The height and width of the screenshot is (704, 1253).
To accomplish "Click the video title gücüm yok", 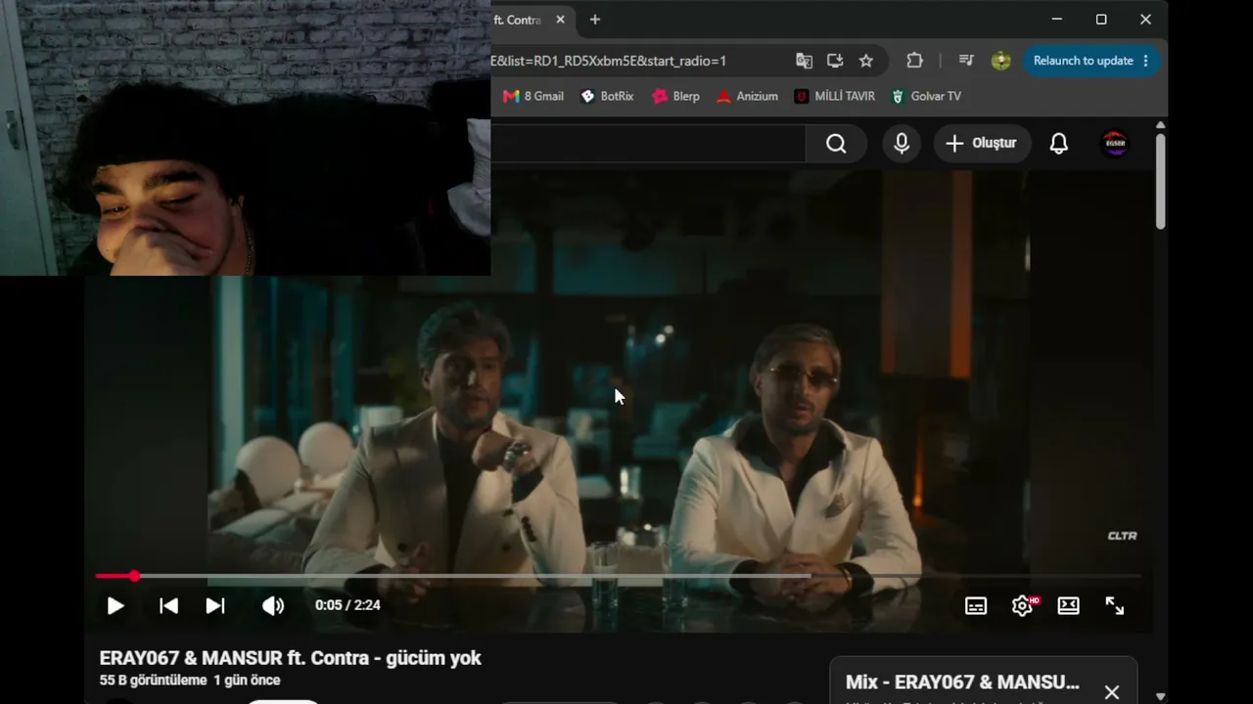I will (290, 658).
